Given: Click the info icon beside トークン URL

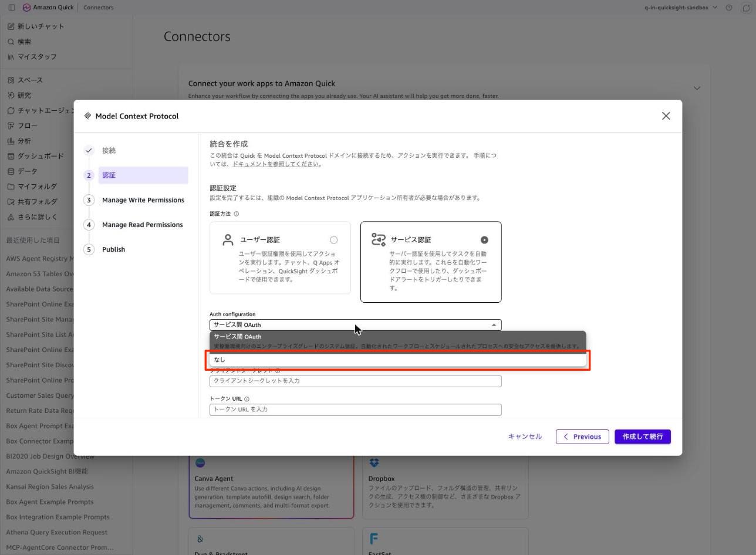Looking at the screenshot, I should [x=247, y=399].
